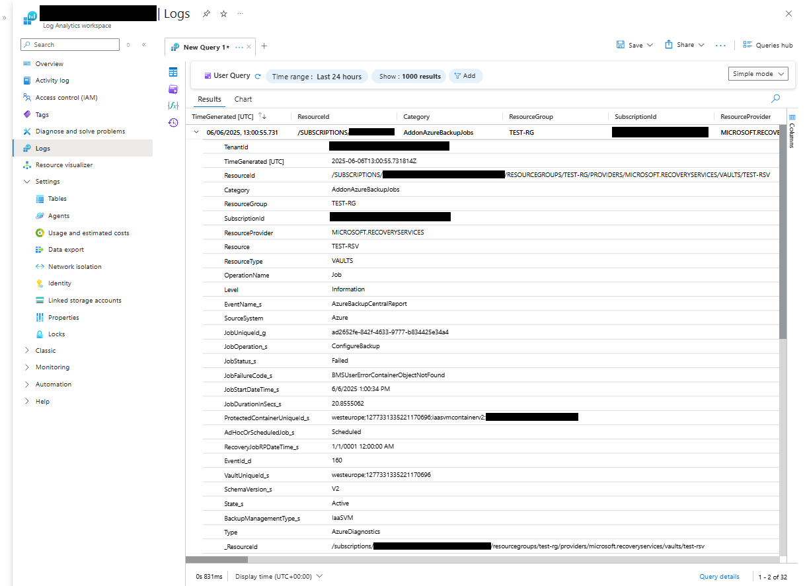The width and height of the screenshot is (805, 586).
Task: Open Network isolation settings
Action: coord(75,267)
